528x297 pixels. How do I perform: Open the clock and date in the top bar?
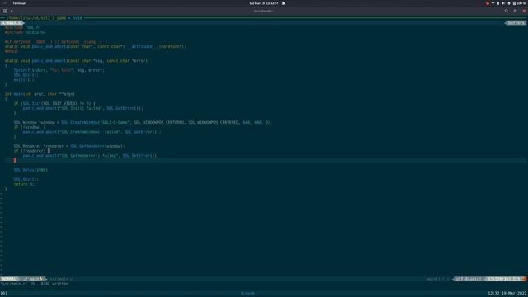264,3
